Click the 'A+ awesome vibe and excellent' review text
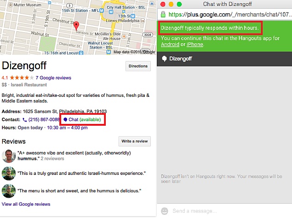This screenshot has height=218, width=292. 74,156
